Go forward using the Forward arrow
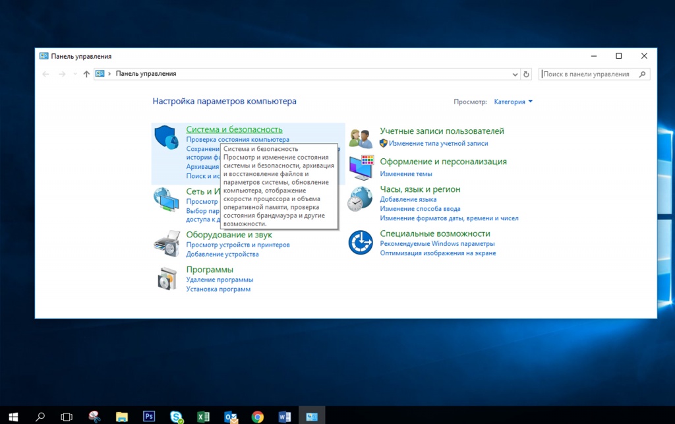Viewport: 675px width, 424px height. click(62, 74)
